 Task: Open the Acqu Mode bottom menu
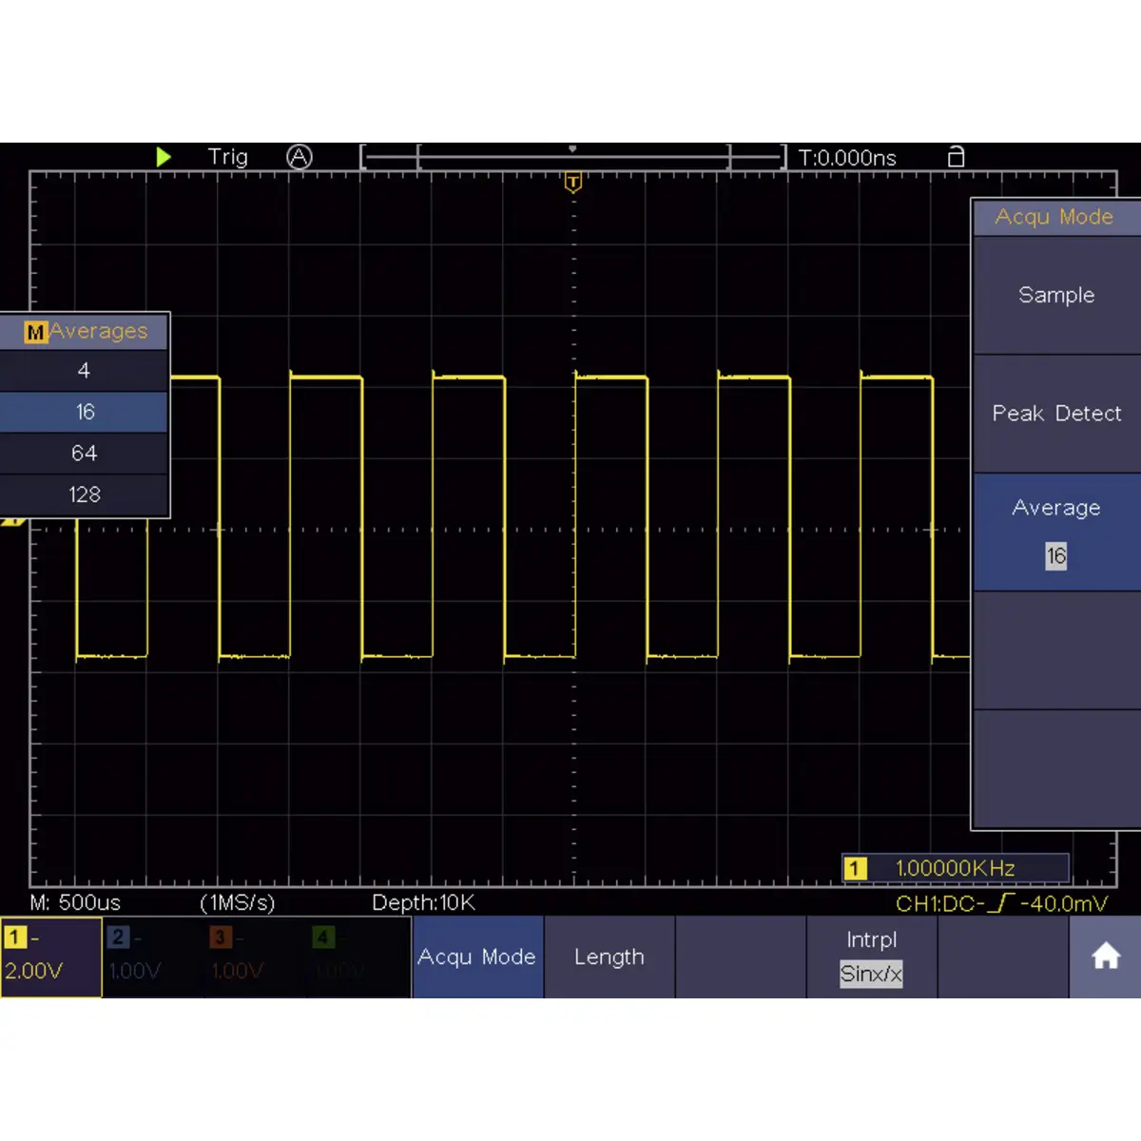tap(477, 957)
